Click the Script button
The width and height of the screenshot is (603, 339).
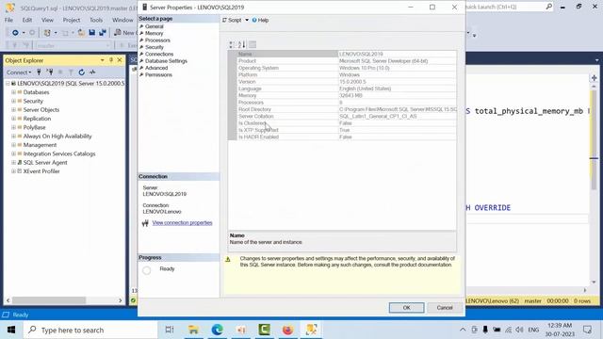pyautogui.click(x=232, y=20)
